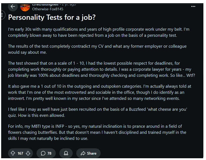The height and width of the screenshot is (160, 206).
Task: Click the paragraph starting "I'm early 30s"
Action: pyautogui.click(x=99, y=32)
